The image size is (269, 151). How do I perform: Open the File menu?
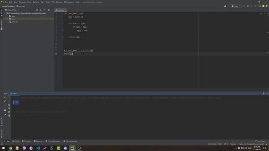6,2
